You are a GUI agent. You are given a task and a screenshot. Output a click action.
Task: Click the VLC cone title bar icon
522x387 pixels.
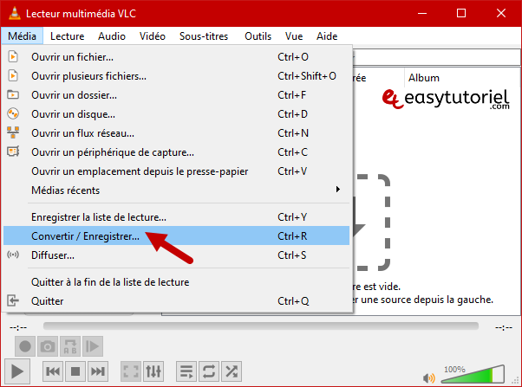(x=14, y=13)
